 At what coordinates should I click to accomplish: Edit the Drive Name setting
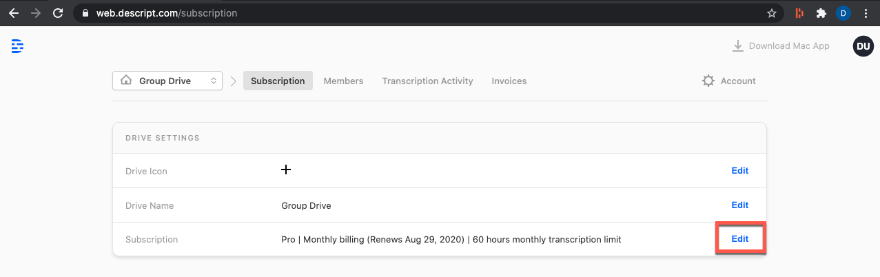tap(739, 205)
